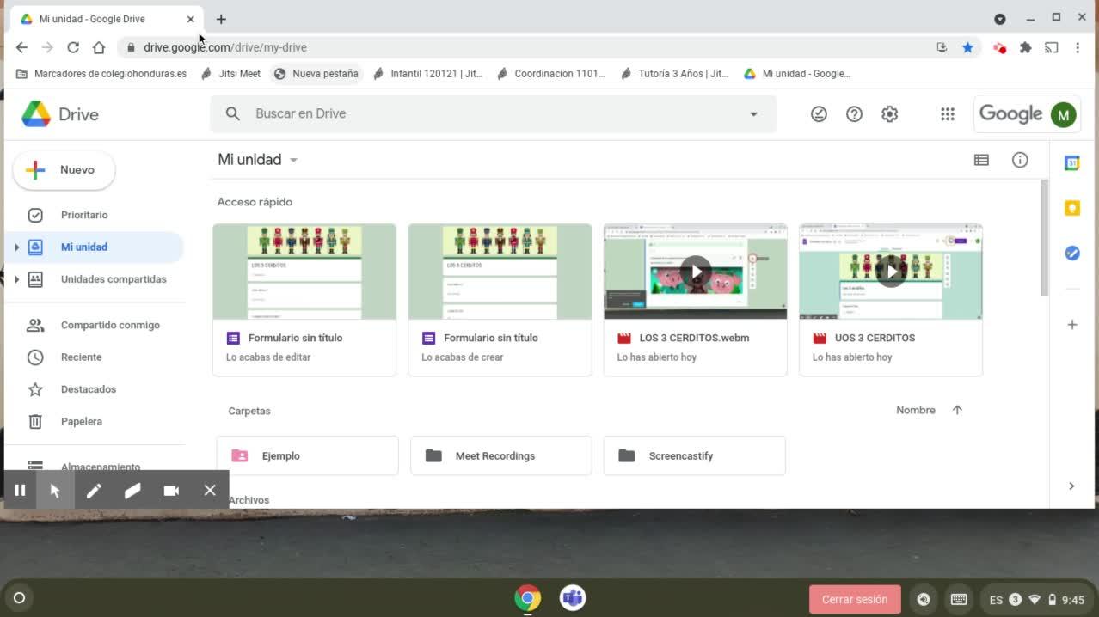Click the Drive address bar URL
1099x617 pixels.
coord(225,47)
